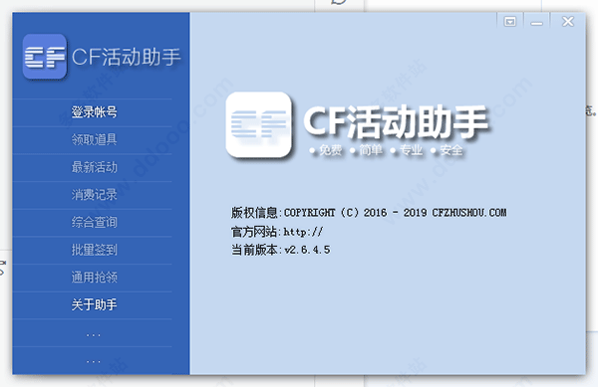Click the CF活动助手 sidebar title text

point(126,57)
